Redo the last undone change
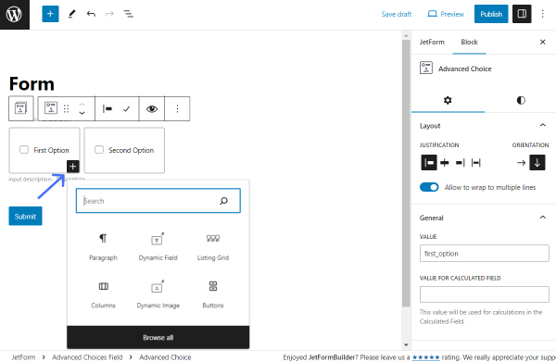 (109, 14)
